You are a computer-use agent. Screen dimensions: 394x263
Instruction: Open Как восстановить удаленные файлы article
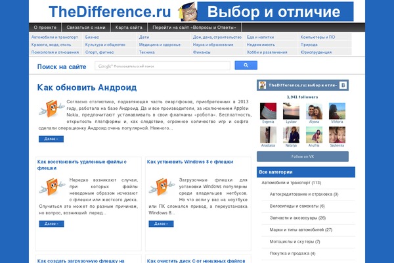pos(82,165)
